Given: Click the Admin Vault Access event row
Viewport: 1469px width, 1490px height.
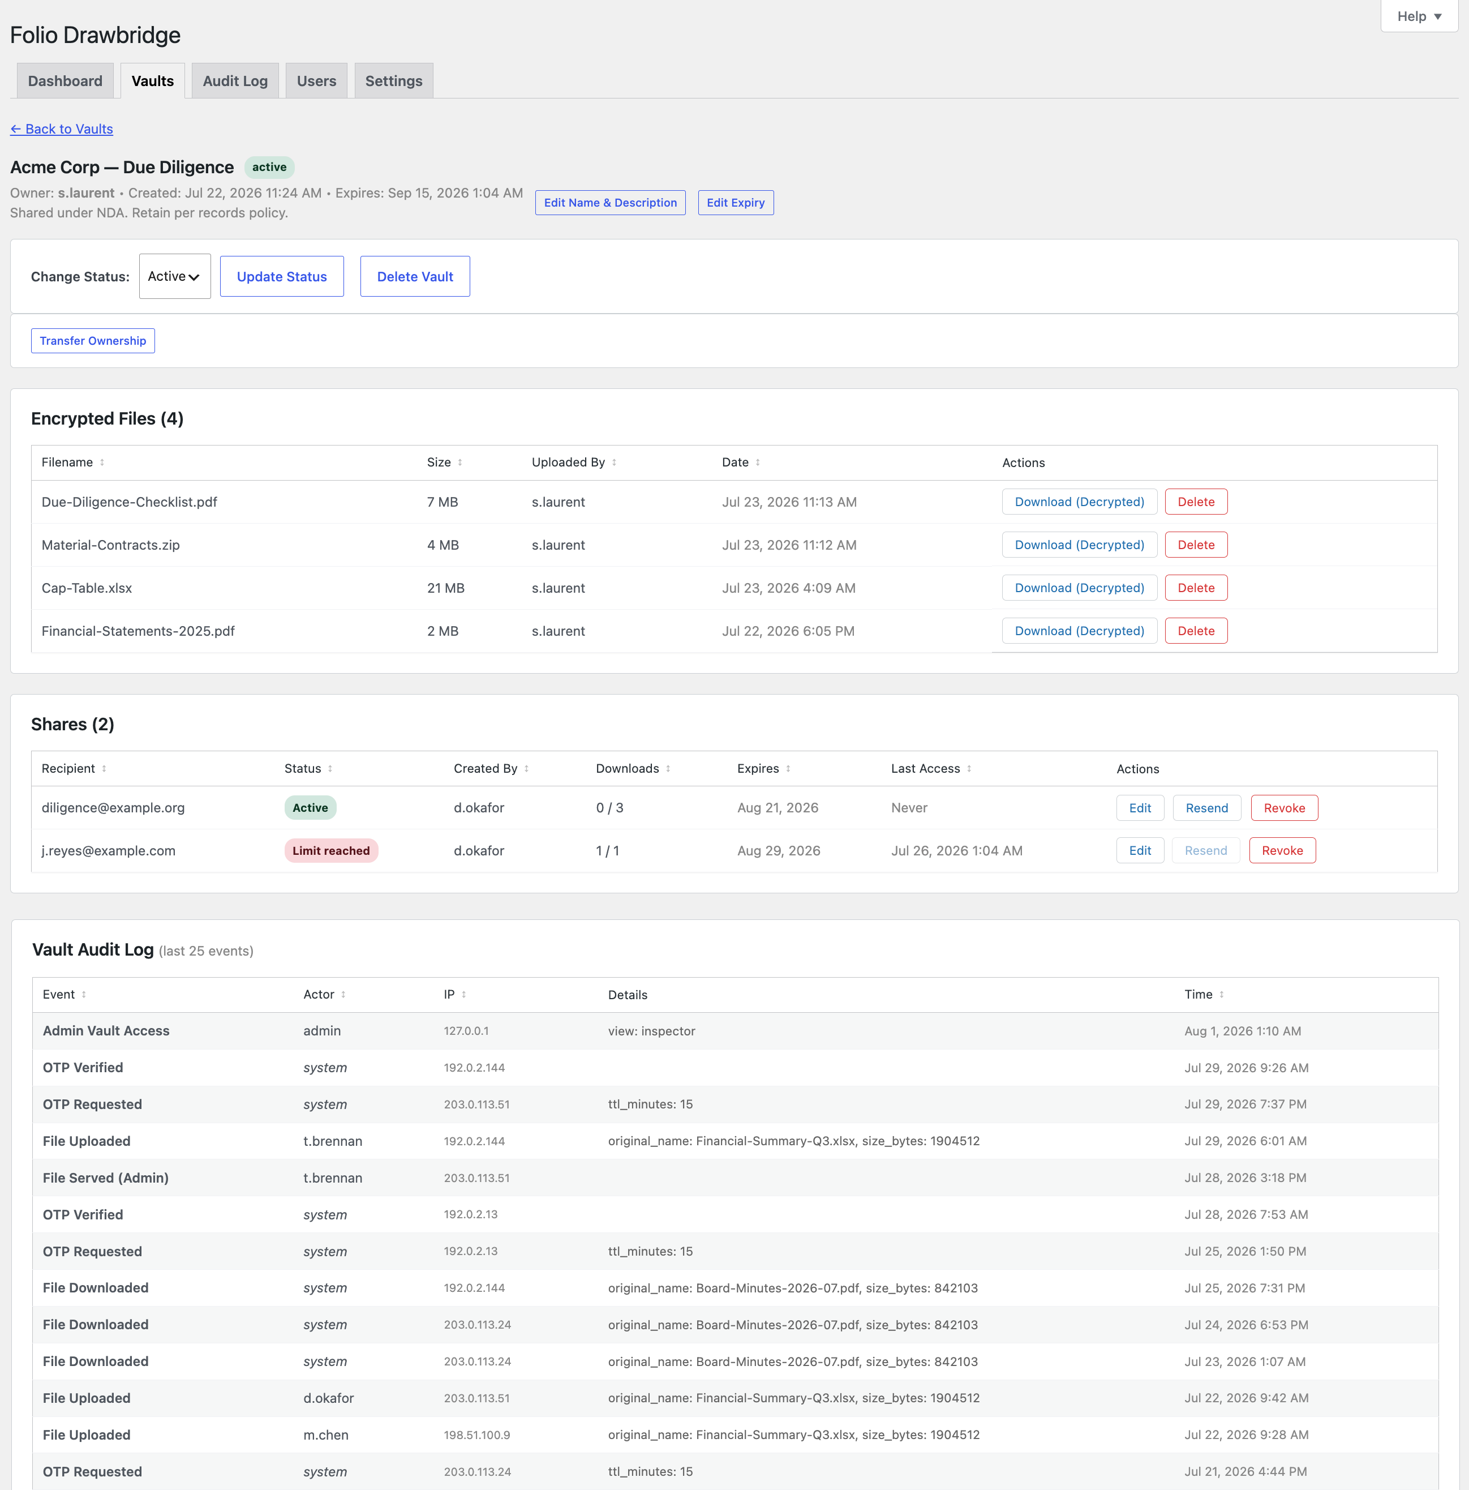Looking at the screenshot, I should tap(735, 1030).
